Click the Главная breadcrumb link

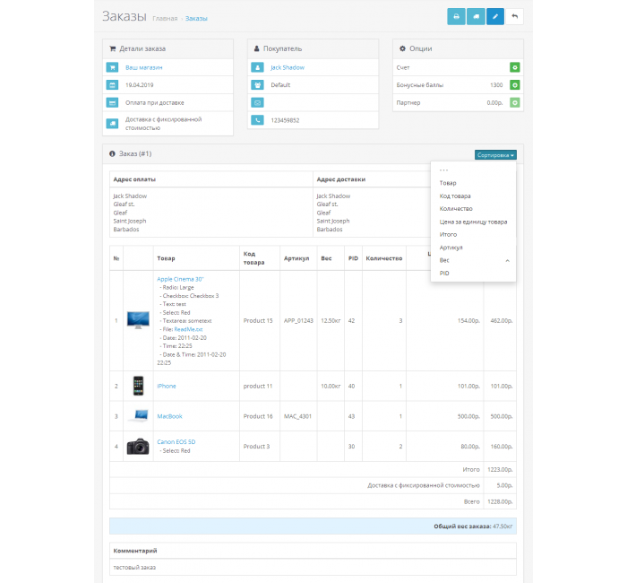[165, 19]
